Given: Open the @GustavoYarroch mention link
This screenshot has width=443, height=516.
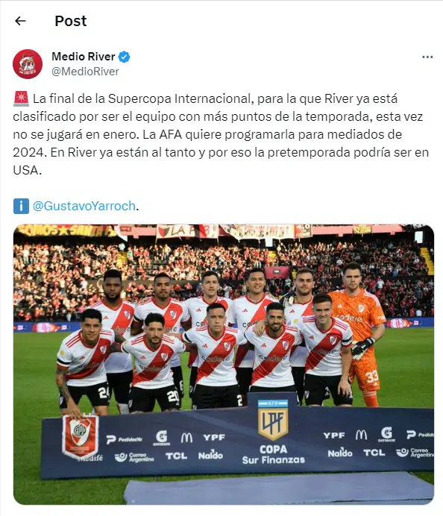Looking at the screenshot, I should (84, 206).
